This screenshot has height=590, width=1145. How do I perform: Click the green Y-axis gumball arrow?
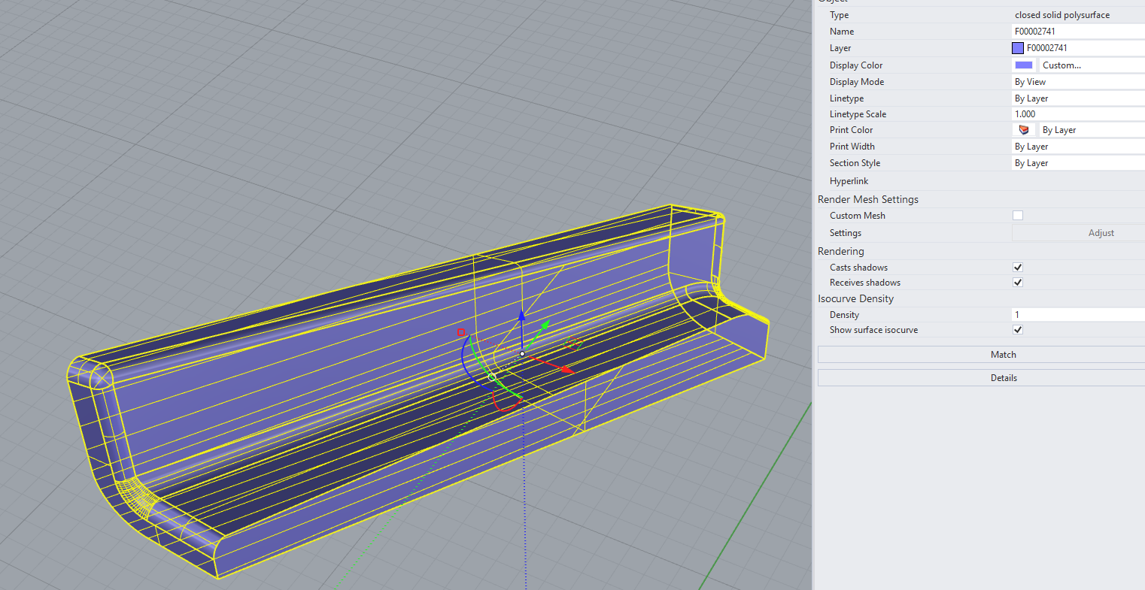(x=544, y=325)
